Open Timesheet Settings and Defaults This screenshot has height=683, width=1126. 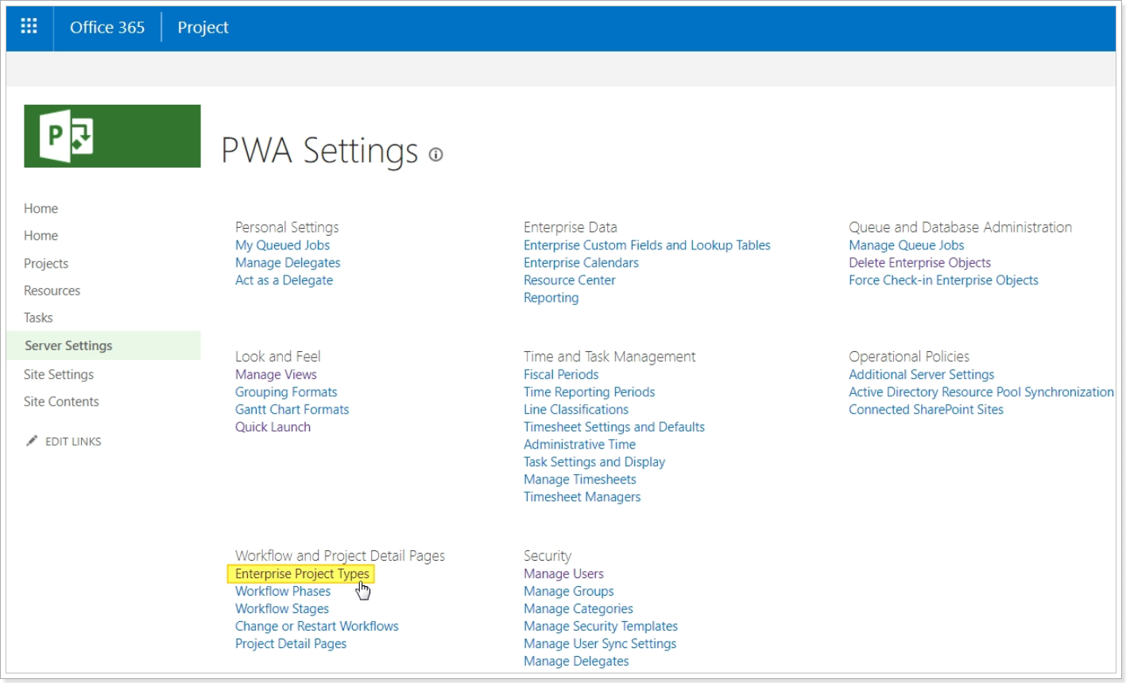coord(614,427)
